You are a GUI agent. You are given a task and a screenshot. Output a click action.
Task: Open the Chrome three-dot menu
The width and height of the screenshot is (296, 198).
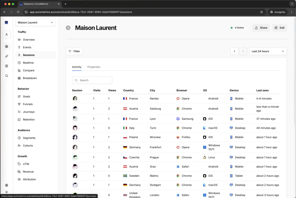point(292,12)
